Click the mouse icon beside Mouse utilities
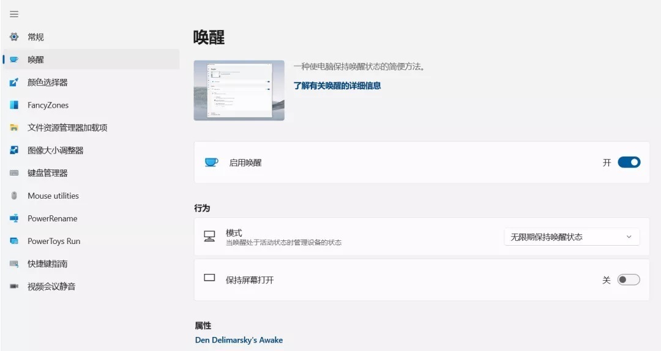Viewport: 661px width, 351px height. tap(14, 196)
